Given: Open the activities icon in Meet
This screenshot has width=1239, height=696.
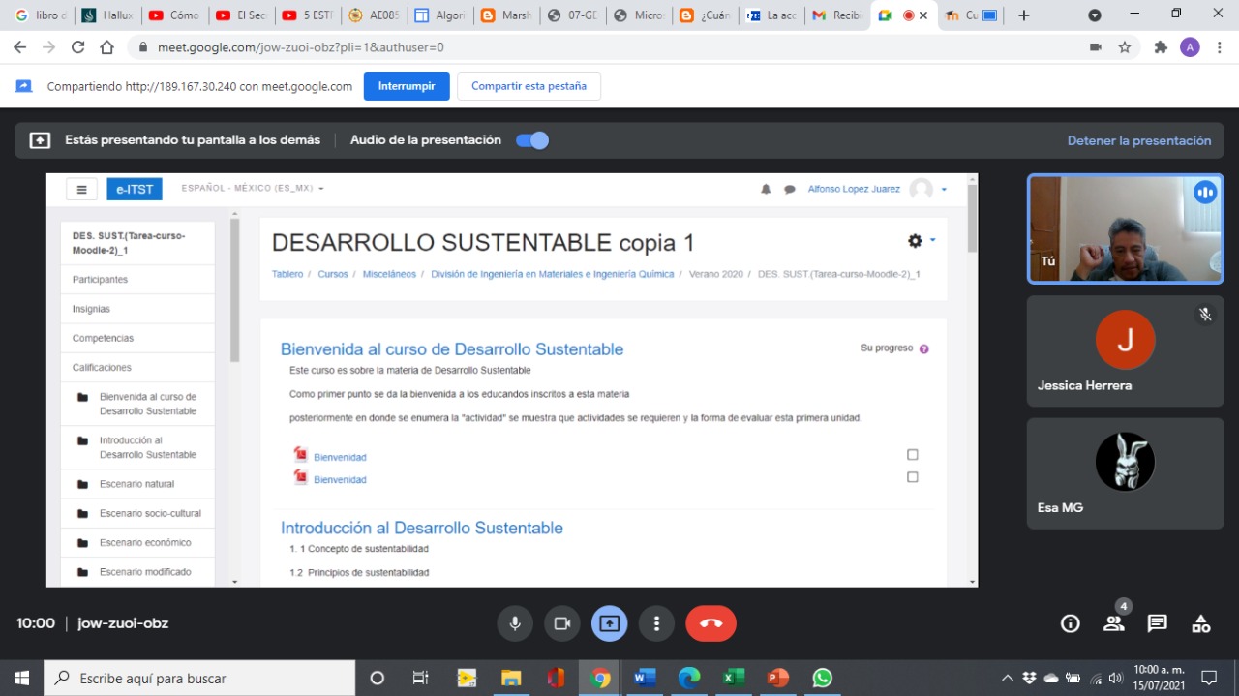Looking at the screenshot, I should tap(1200, 623).
